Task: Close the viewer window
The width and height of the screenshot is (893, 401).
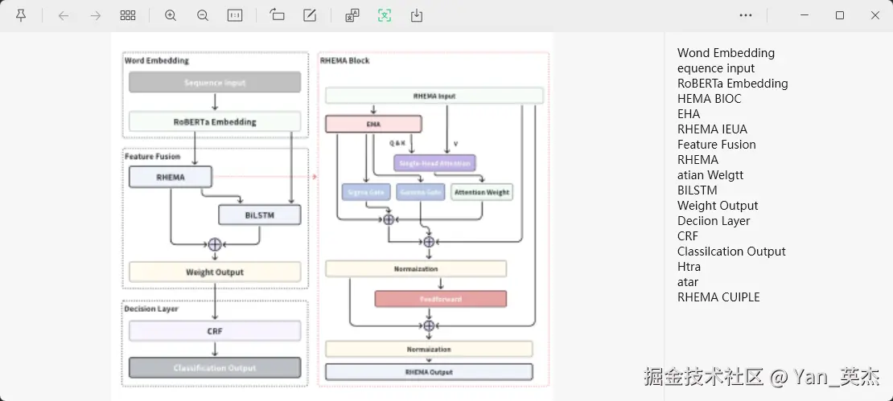Action: (875, 15)
